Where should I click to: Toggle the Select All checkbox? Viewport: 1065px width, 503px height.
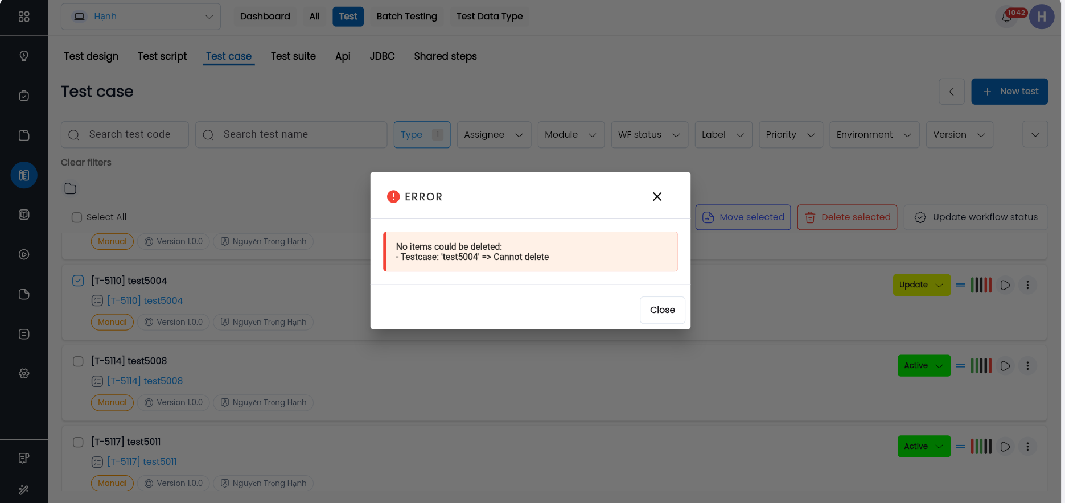point(77,217)
